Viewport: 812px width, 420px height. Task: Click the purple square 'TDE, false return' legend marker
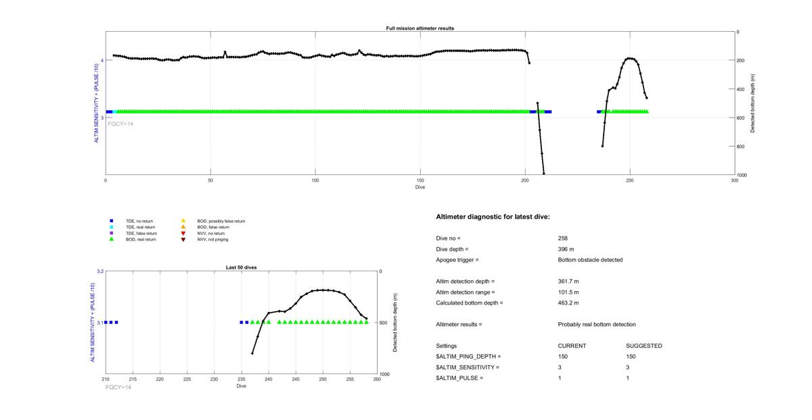[112, 233]
